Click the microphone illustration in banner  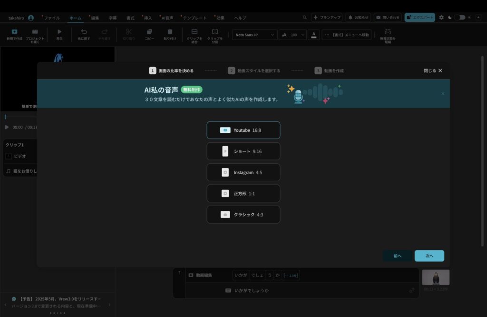(x=298, y=96)
